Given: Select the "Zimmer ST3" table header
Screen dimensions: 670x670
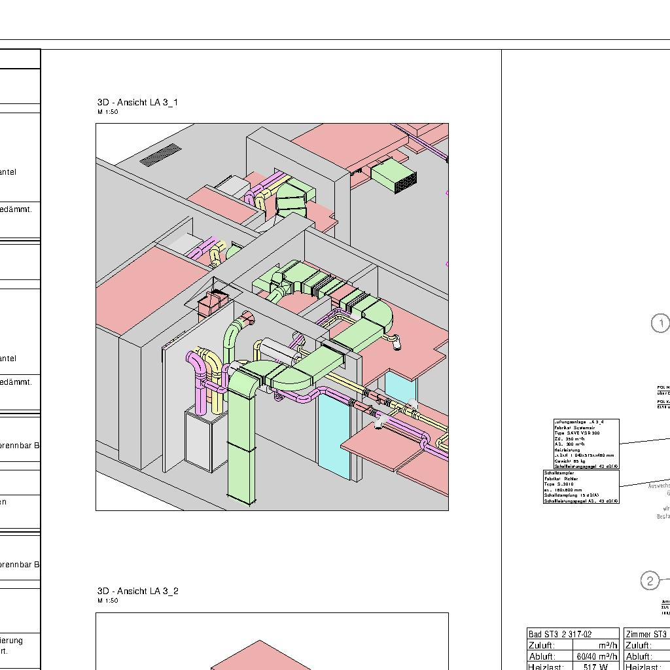Looking at the screenshot, I should point(646,634).
